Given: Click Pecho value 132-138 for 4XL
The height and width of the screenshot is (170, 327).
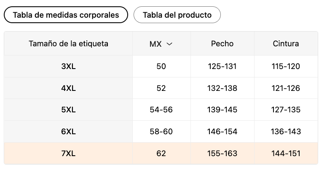Looking at the screenshot, I should [222, 88].
